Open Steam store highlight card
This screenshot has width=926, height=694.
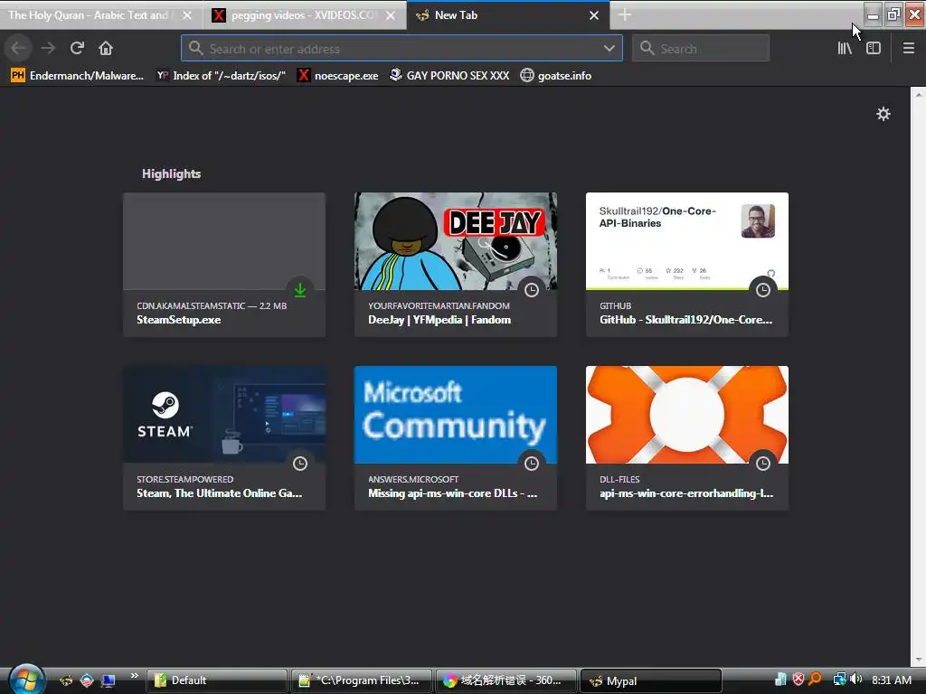[224, 438]
